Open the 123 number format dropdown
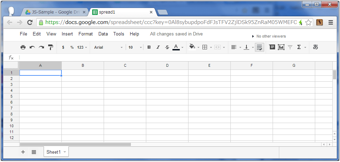The image size is (340, 162). (82, 47)
